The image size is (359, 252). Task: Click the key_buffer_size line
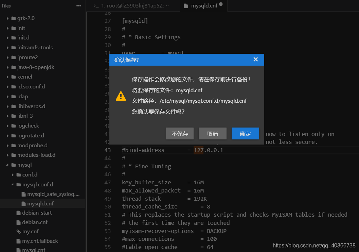coord(163,183)
